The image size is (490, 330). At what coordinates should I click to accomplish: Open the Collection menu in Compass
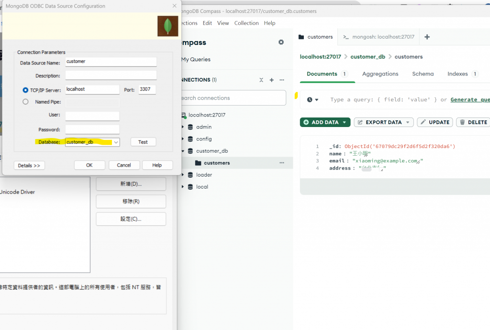point(246,23)
